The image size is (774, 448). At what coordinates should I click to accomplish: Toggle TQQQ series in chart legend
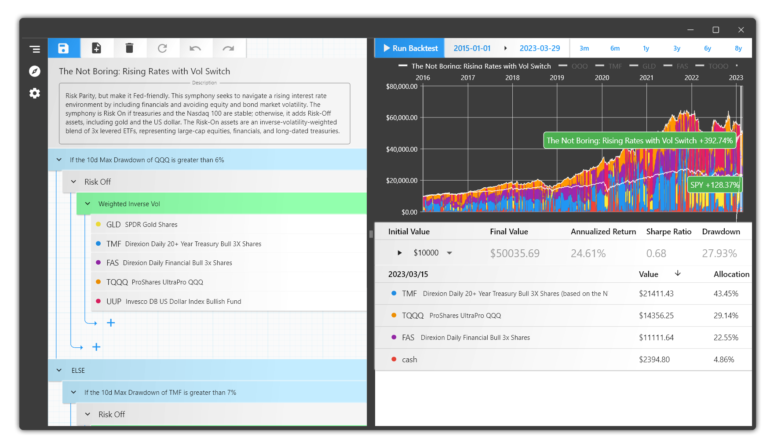(712, 66)
